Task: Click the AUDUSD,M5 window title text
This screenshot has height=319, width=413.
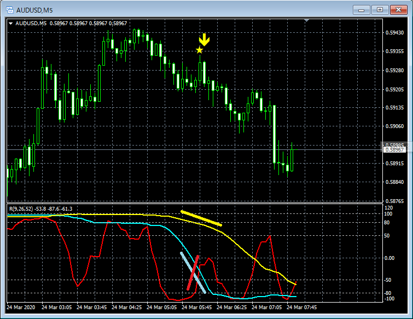Action: 34,10
